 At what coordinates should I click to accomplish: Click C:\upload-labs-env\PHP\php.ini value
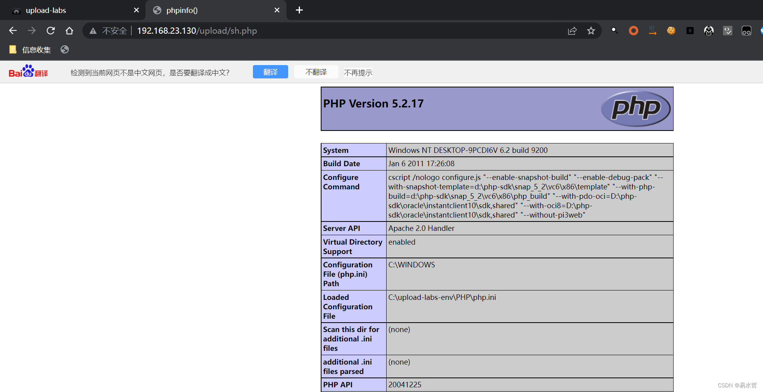442,297
